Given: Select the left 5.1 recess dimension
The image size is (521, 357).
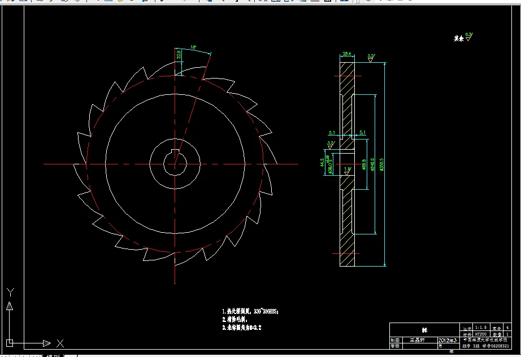Looking at the screenshot, I should coord(332,133).
